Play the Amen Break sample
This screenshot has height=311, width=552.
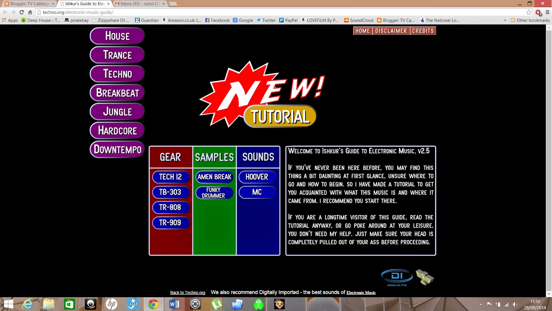point(215,177)
